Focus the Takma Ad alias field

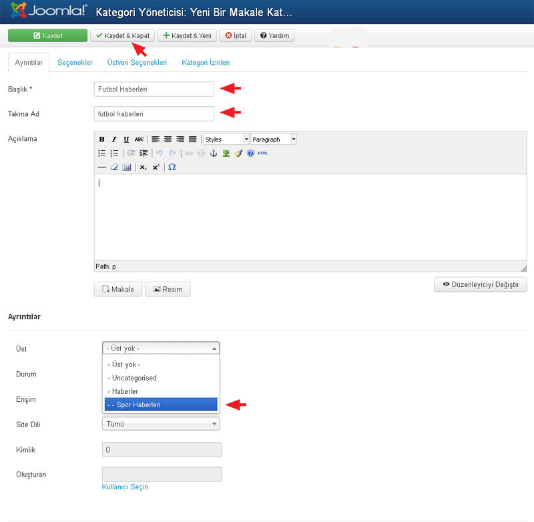tap(154, 113)
